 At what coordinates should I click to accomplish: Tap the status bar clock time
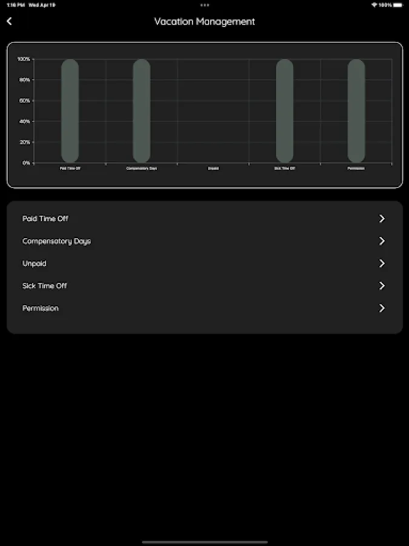[x=15, y=5]
